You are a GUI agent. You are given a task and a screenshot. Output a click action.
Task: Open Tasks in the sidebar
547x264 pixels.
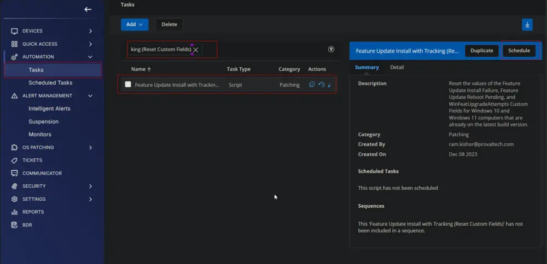pyautogui.click(x=53, y=70)
